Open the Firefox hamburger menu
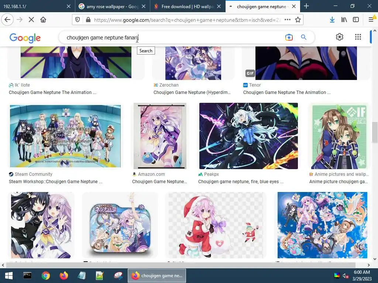 tap(371, 20)
